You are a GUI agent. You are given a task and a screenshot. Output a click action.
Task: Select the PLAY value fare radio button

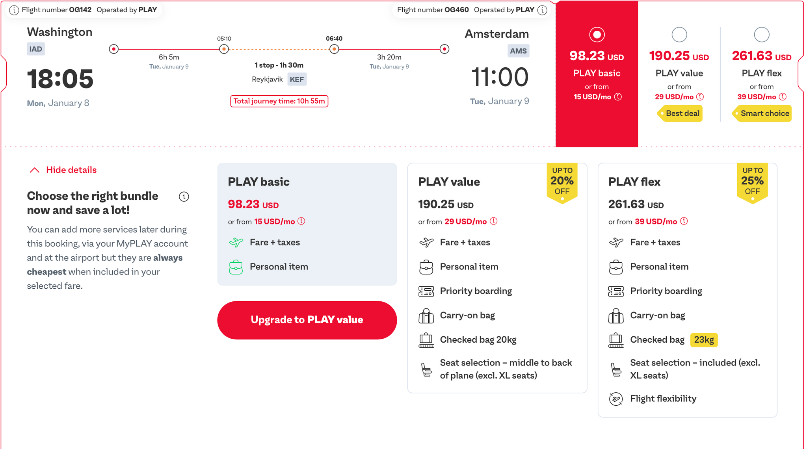point(679,35)
